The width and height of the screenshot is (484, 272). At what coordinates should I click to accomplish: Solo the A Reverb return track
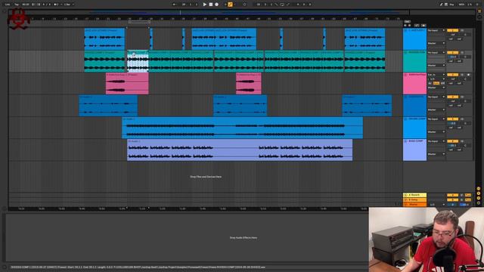[x=462, y=195]
